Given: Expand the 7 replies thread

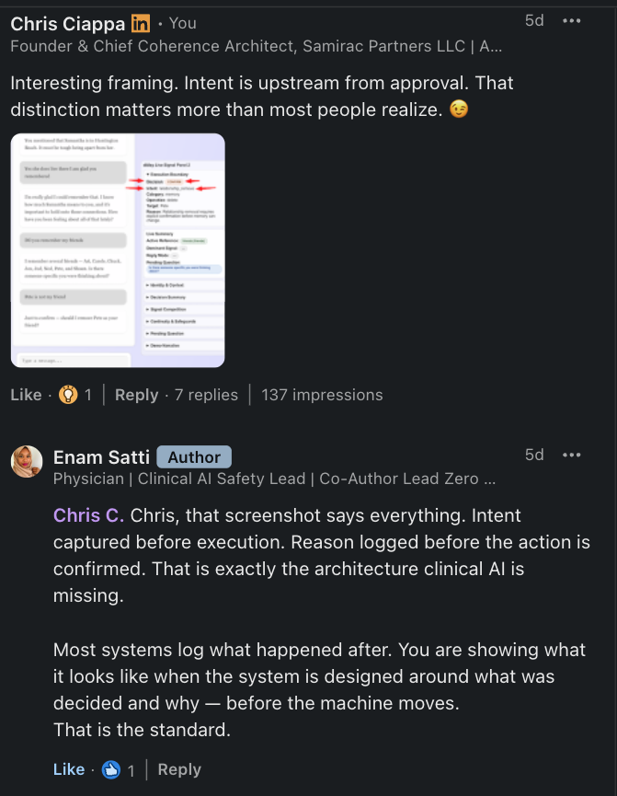Looking at the screenshot, I should [206, 395].
